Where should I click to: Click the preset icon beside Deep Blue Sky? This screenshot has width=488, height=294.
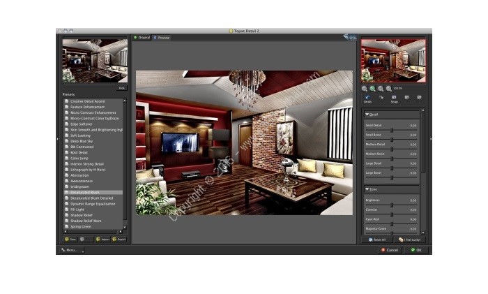[x=67, y=141]
